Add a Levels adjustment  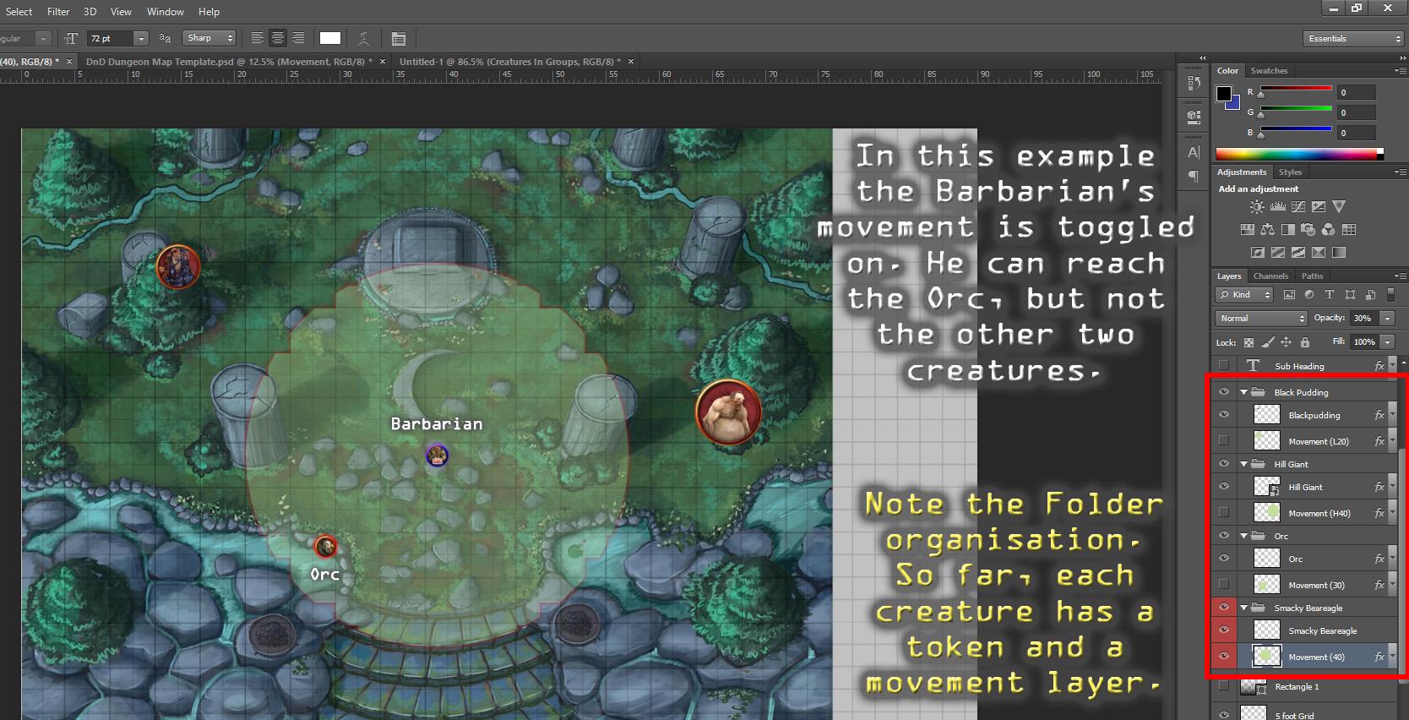point(1278,206)
